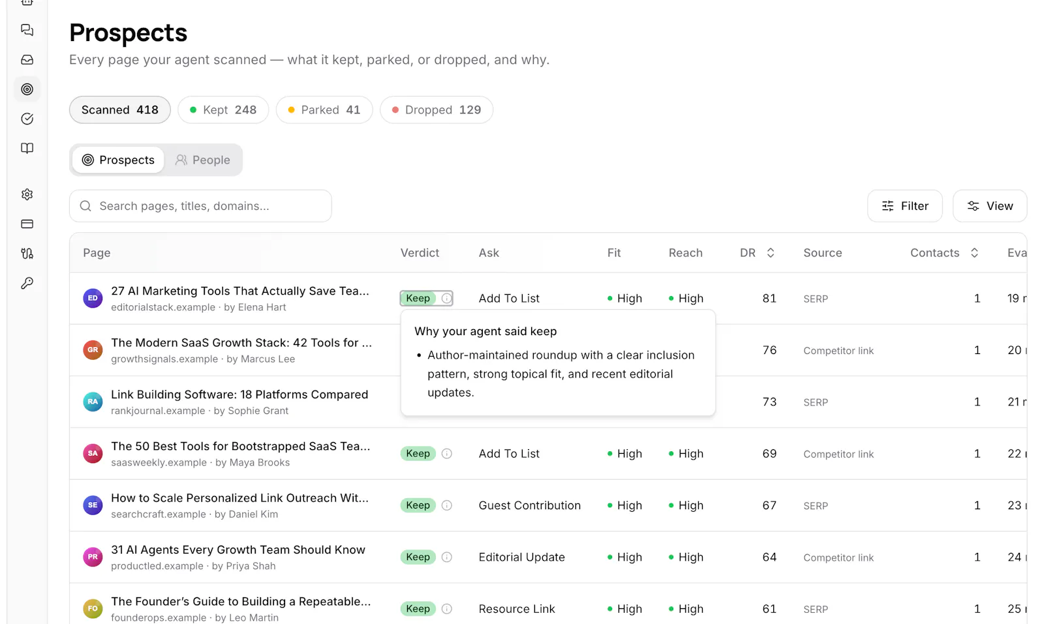Open the Filter options
Screen dimensions: 1044x624
pos(904,206)
